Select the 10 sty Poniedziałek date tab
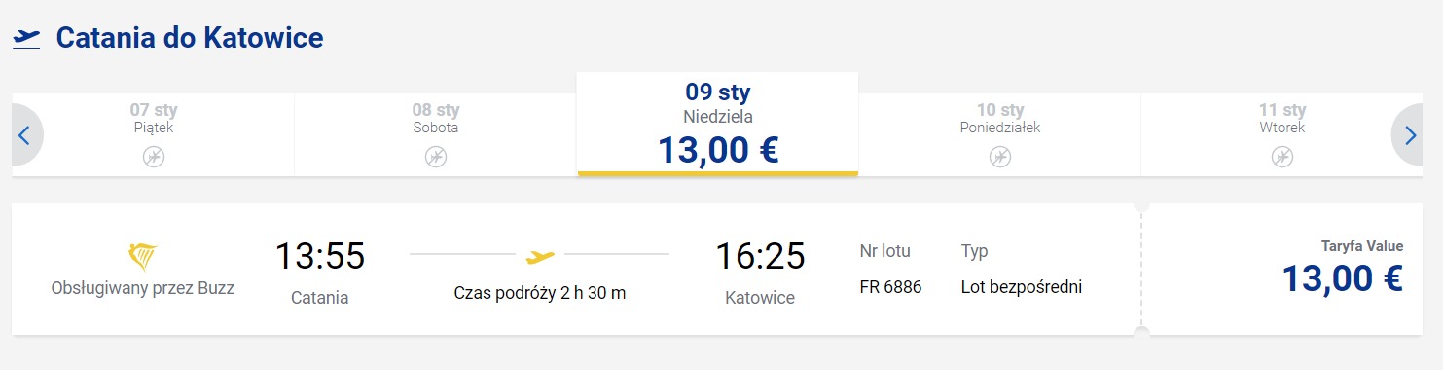Viewport: 1443px width, 370px height. (x=1000, y=135)
